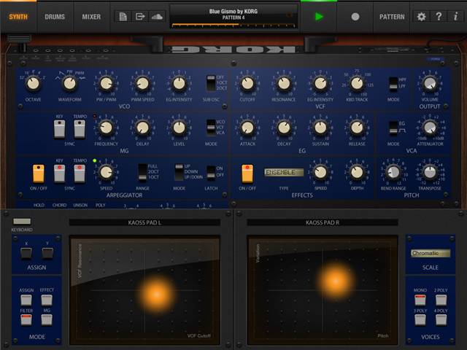
Task: Click the VCA ATTENUATOR knob
Action: click(x=430, y=128)
